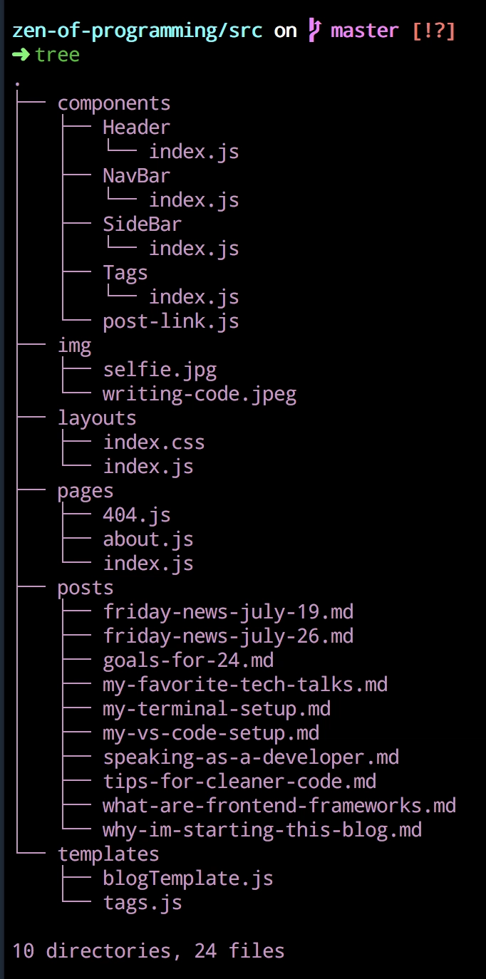This screenshot has height=979, width=486.
Task: Click what-are-frontend-frameworks.md file name
Action: [x=279, y=806]
